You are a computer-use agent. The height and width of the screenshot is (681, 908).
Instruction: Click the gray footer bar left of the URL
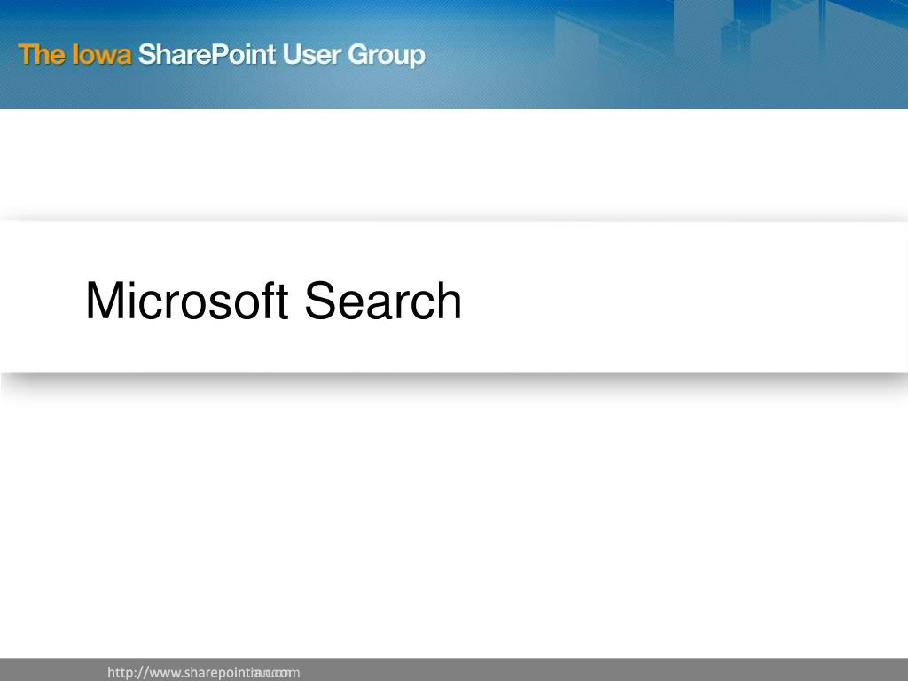[x=53, y=670]
